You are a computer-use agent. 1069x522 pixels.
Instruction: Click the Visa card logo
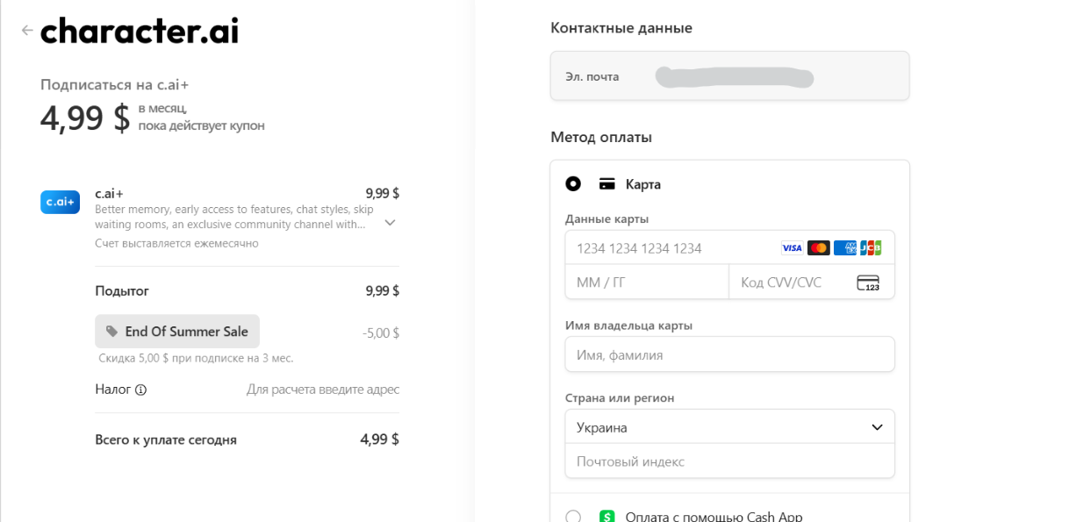[792, 248]
